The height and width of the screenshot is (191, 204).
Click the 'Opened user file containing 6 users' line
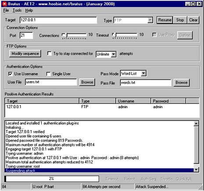click(x=34, y=136)
